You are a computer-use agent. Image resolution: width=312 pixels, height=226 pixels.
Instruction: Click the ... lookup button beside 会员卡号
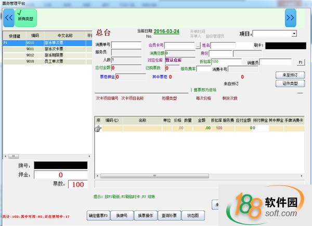tap(198, 46)
